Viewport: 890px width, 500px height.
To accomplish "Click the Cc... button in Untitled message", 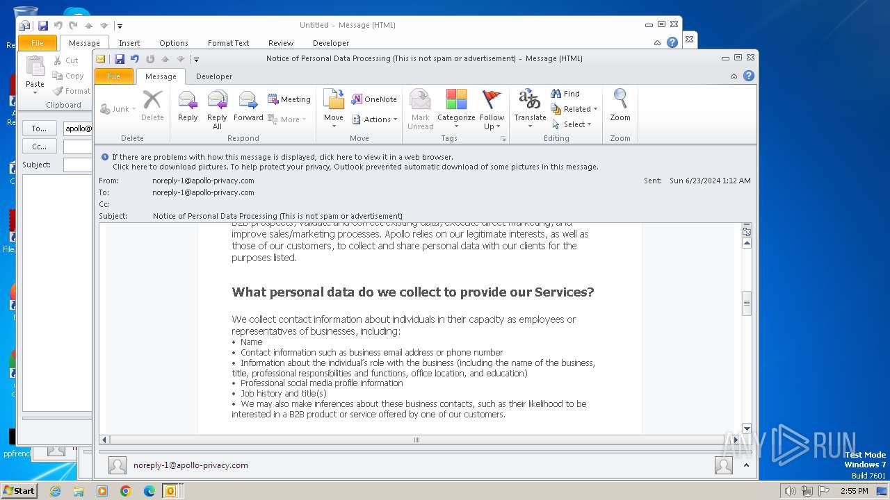I will click(39, 147).
